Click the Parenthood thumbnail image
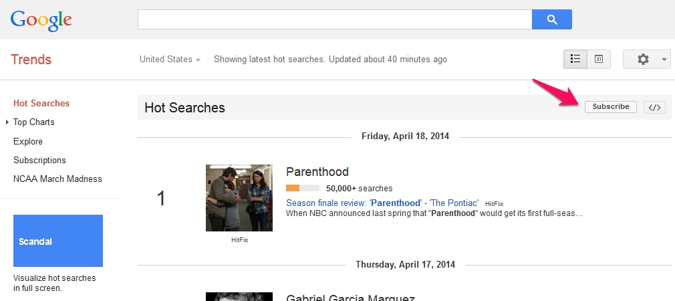The image size is (675, 301). click(x=239, y=198)
